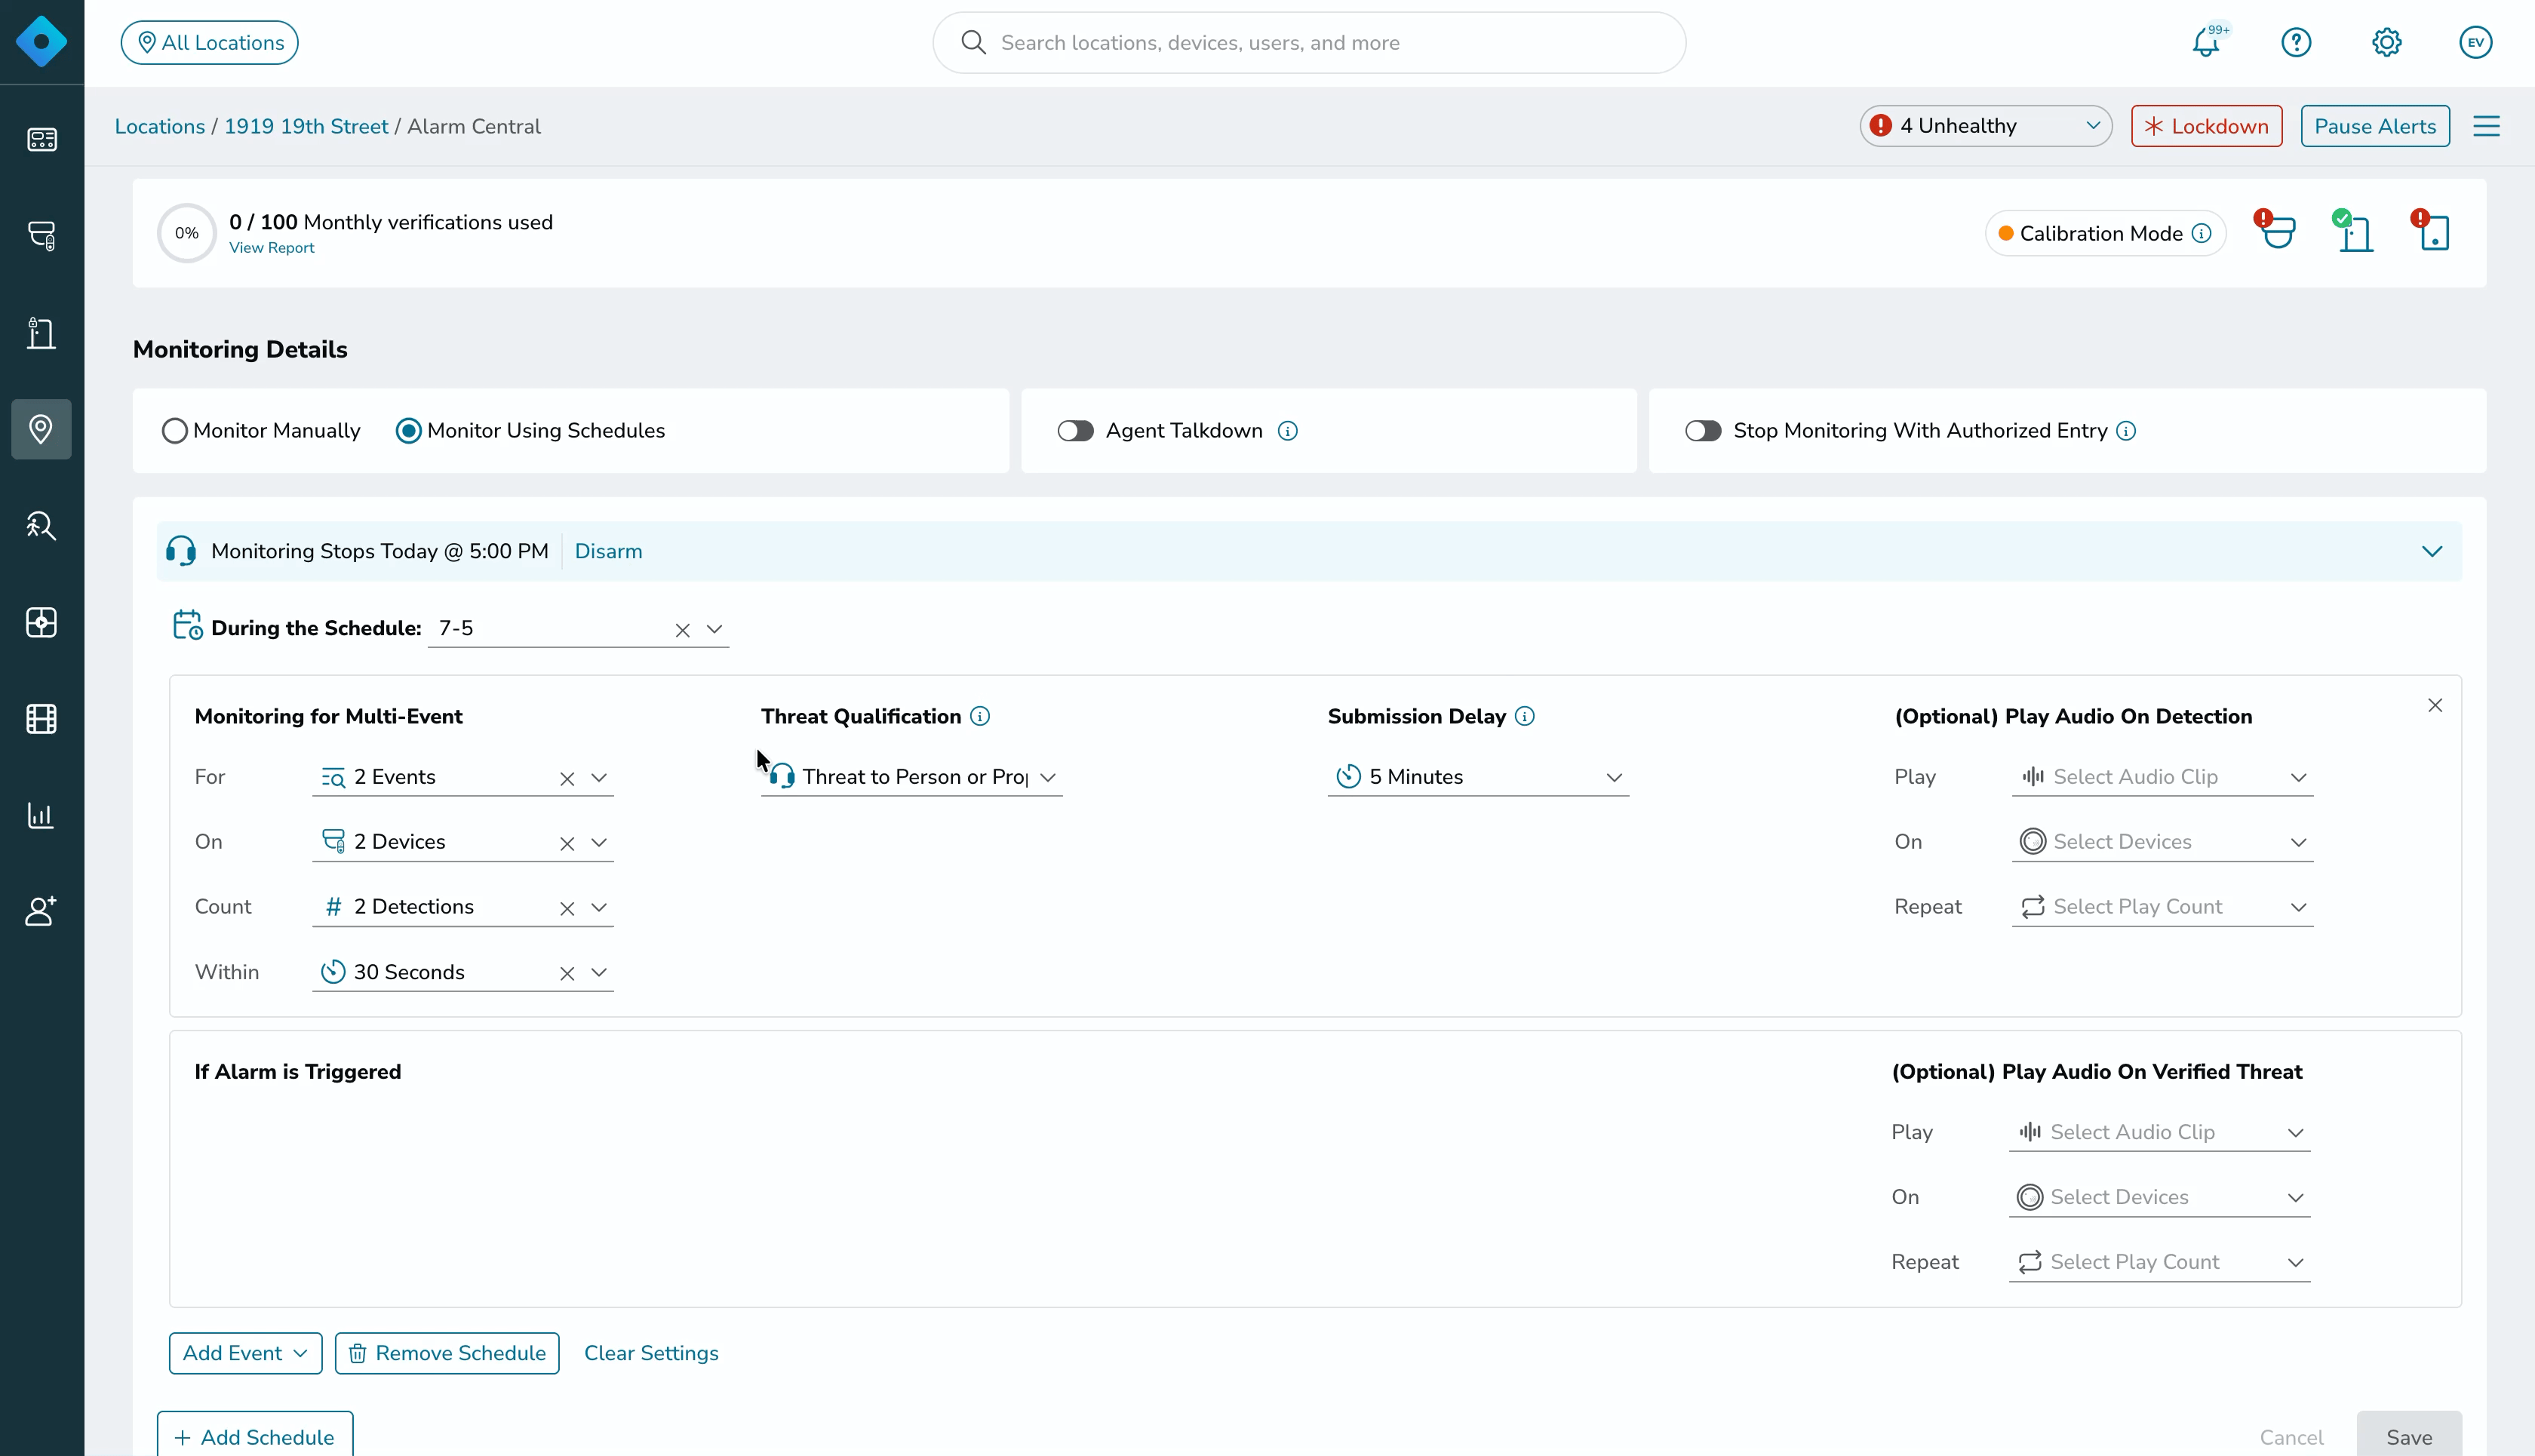The height and width of the screenshot is (1456, 2535).
Task: Open the Threat to Person or Property dropdown
Action: [911, 777]
